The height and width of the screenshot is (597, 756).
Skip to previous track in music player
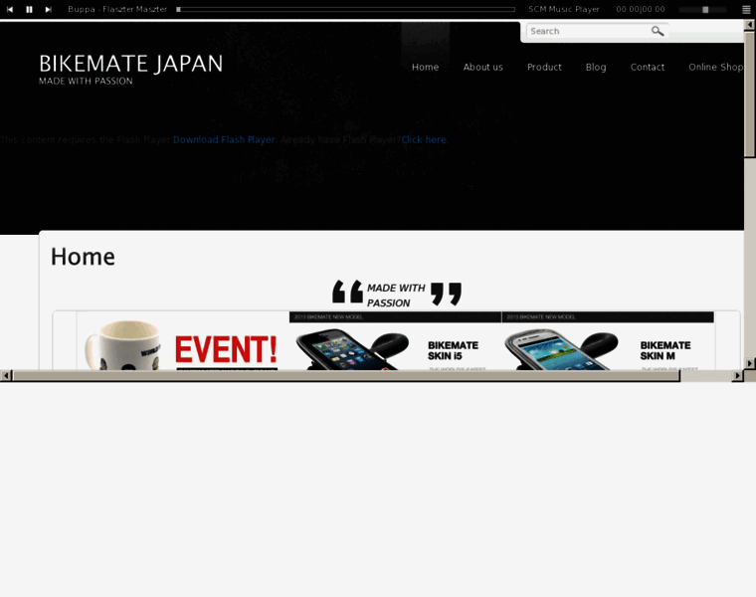pos(10,9)
